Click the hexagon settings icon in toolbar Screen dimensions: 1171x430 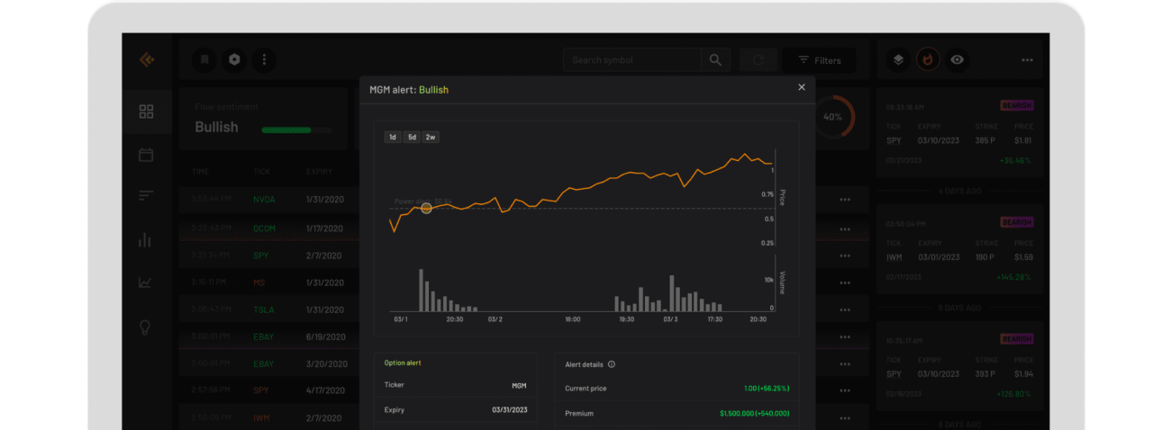click(x=234, y=59)
